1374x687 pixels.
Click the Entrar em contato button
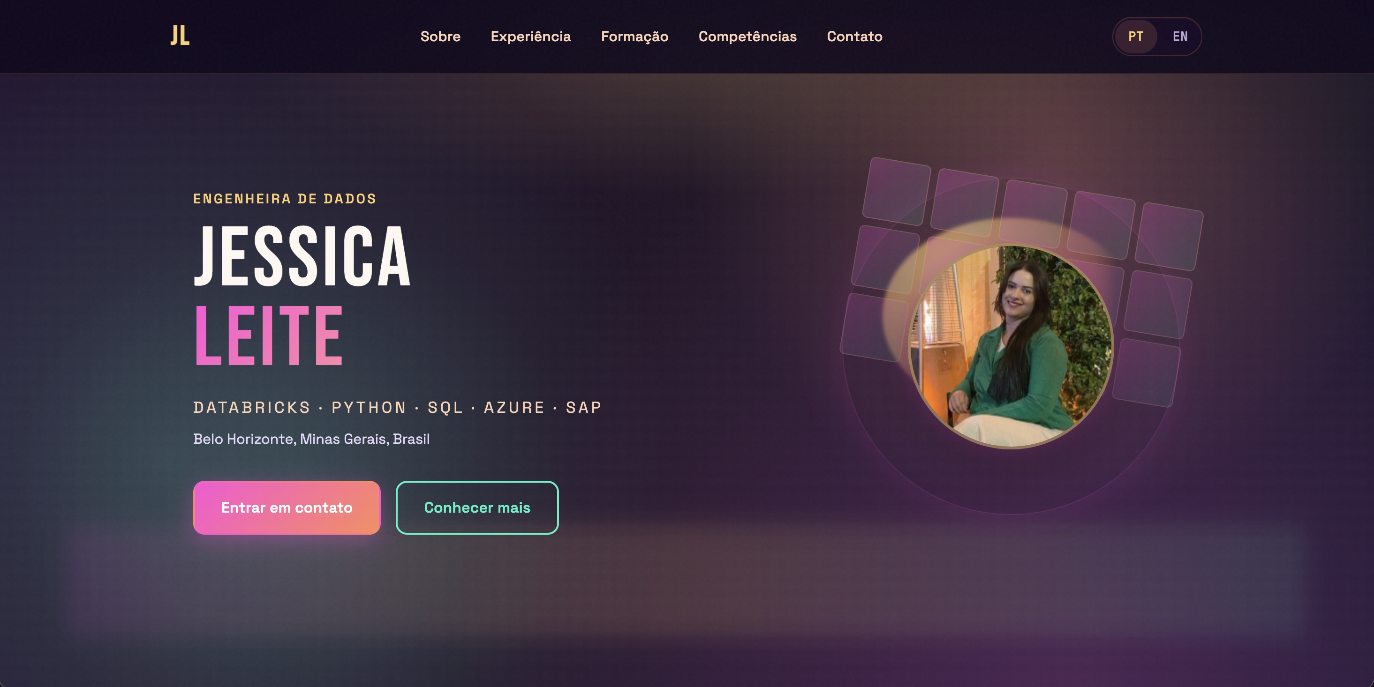(287, 508)
